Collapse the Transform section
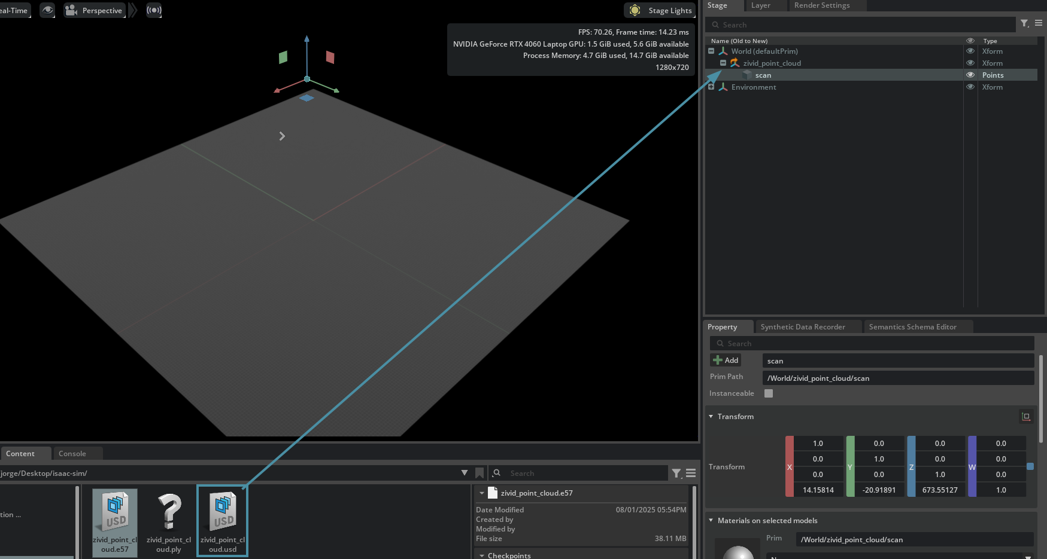Viewport: 1047px width, 559px height. (711, 417)
